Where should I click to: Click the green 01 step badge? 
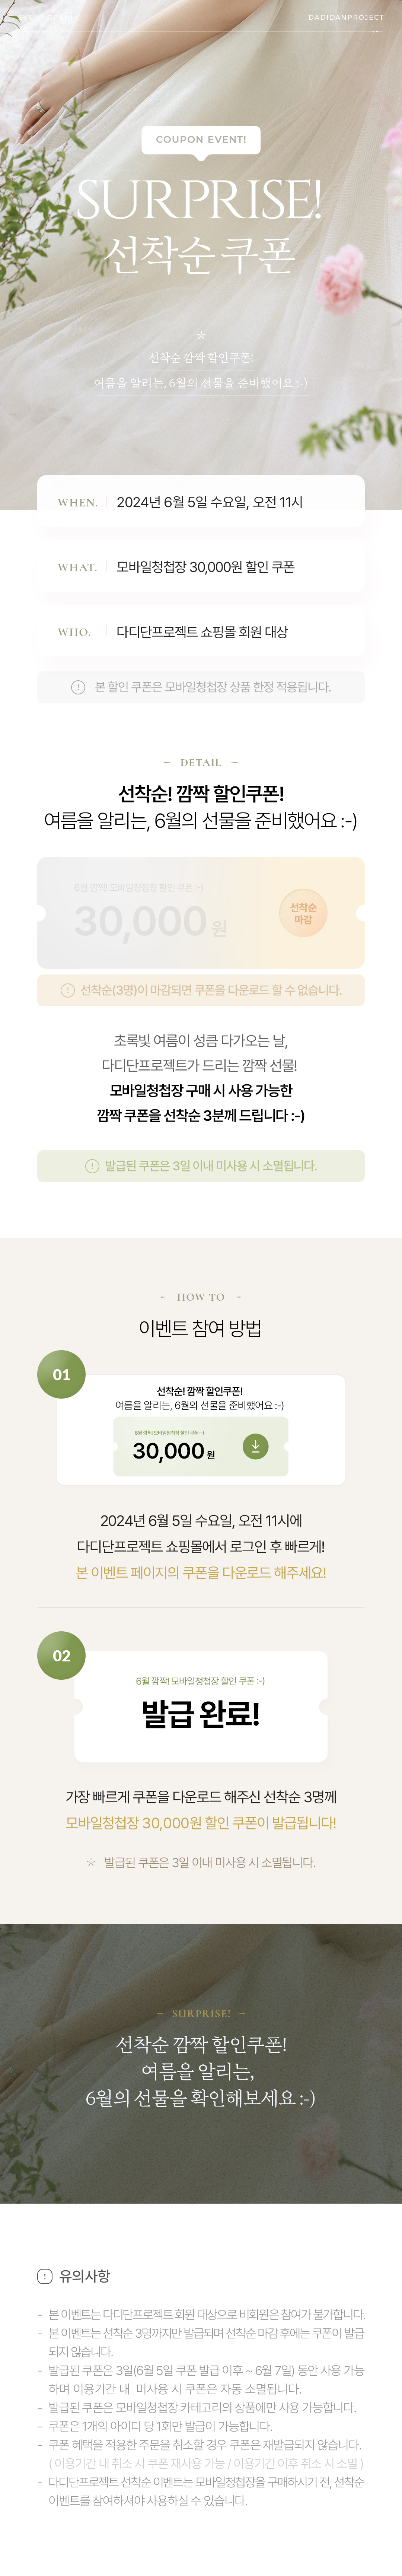61,1375
